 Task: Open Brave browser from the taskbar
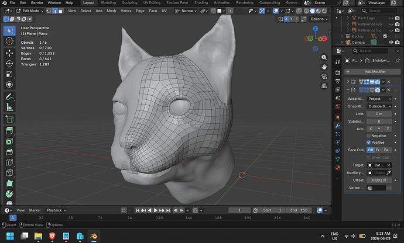[52, 236]
